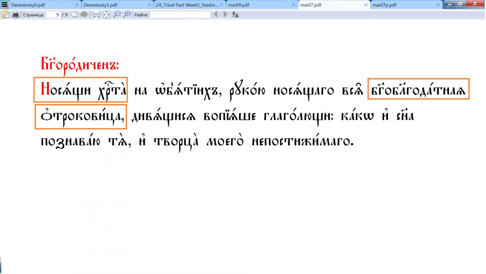
Task: Print the document using printer icon
Action: pos(16,15)
